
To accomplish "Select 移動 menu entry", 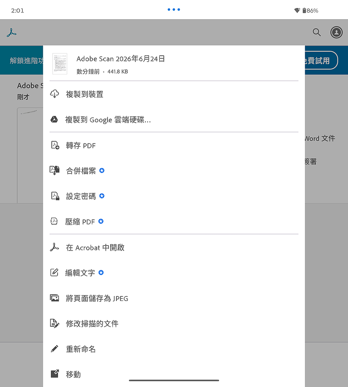I will pos(174,374).
